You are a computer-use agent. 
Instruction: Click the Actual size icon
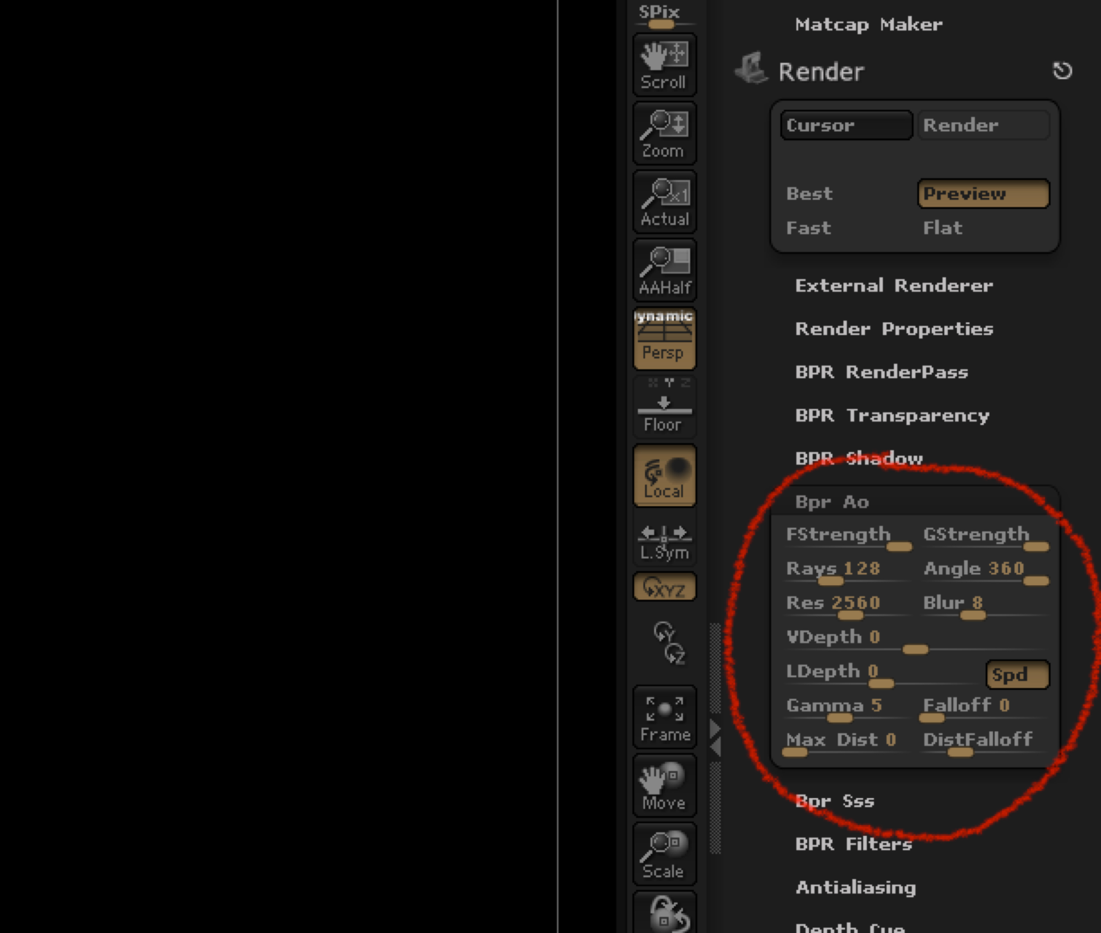tap(664, 201)
